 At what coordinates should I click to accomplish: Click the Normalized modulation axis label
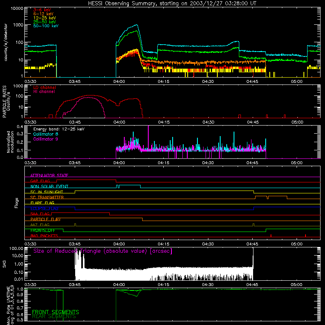[x=10, y=142]
